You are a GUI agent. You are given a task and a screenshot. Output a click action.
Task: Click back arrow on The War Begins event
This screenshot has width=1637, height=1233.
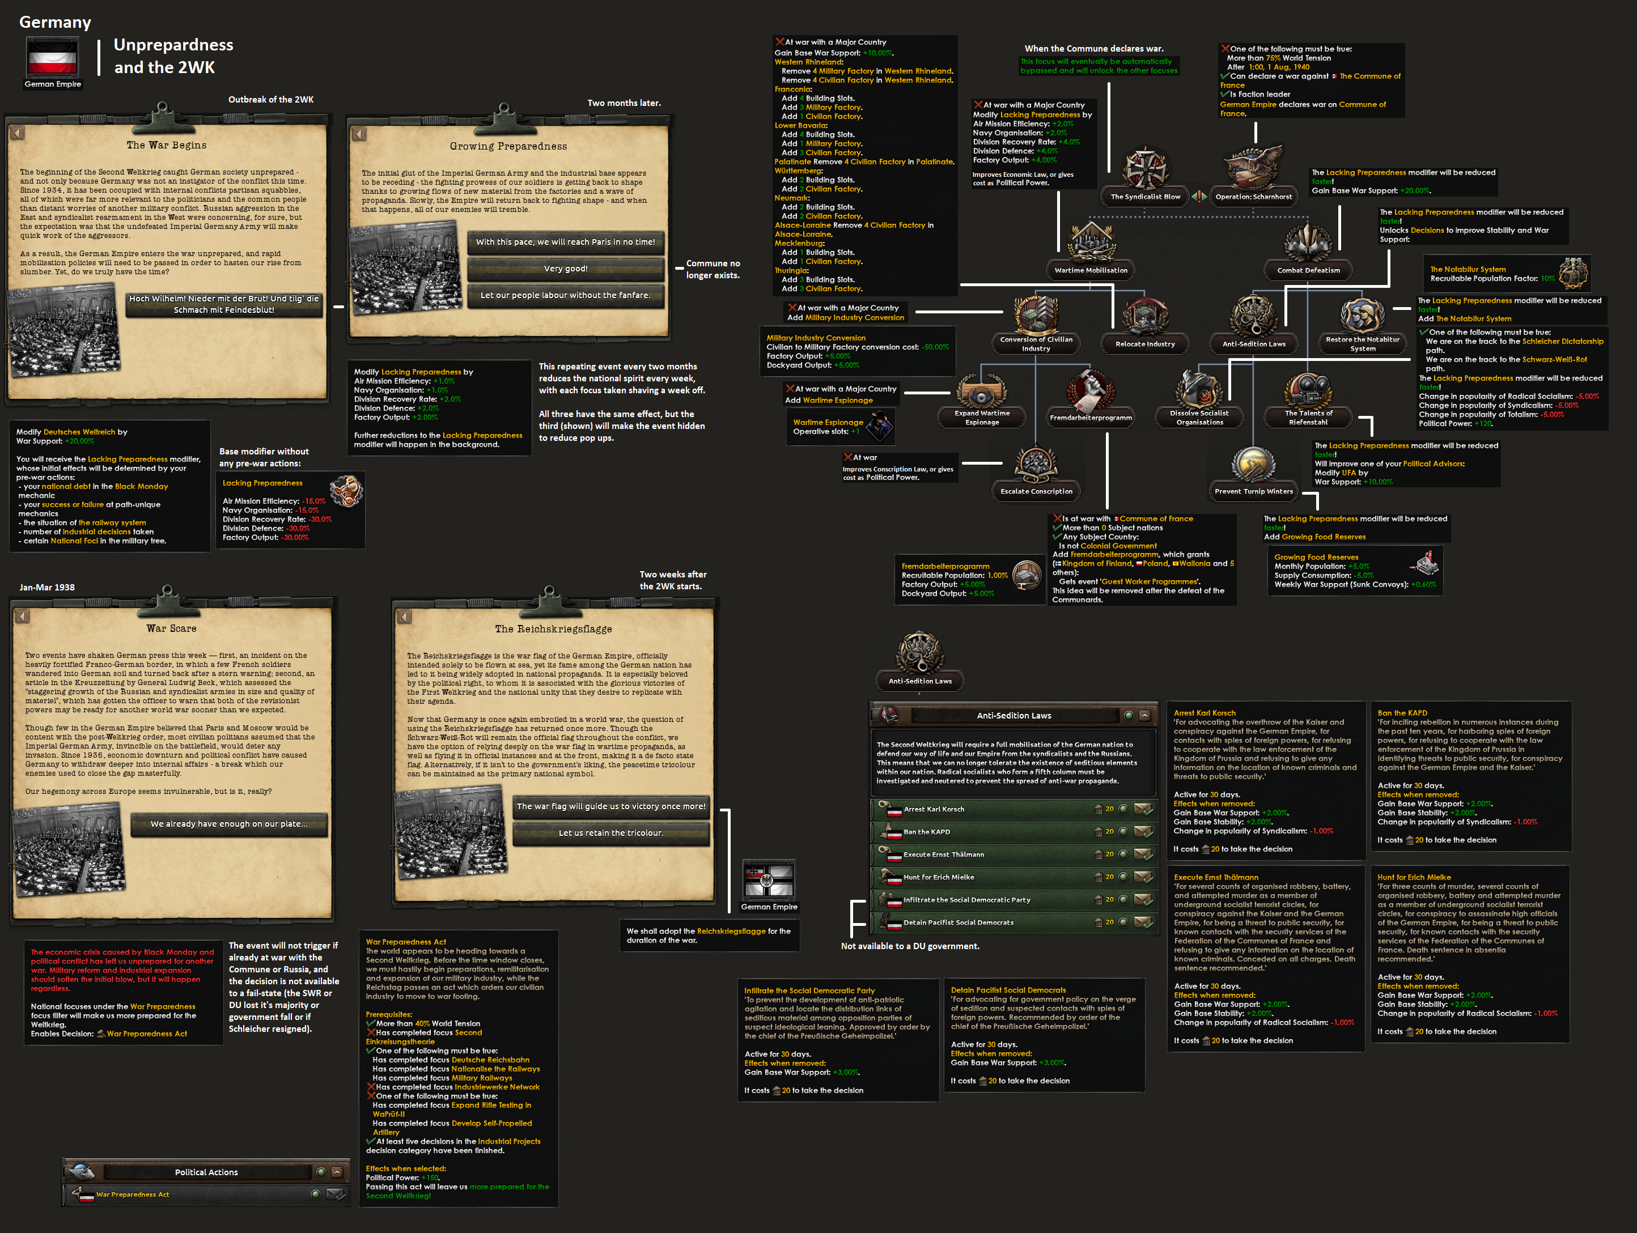18,133
